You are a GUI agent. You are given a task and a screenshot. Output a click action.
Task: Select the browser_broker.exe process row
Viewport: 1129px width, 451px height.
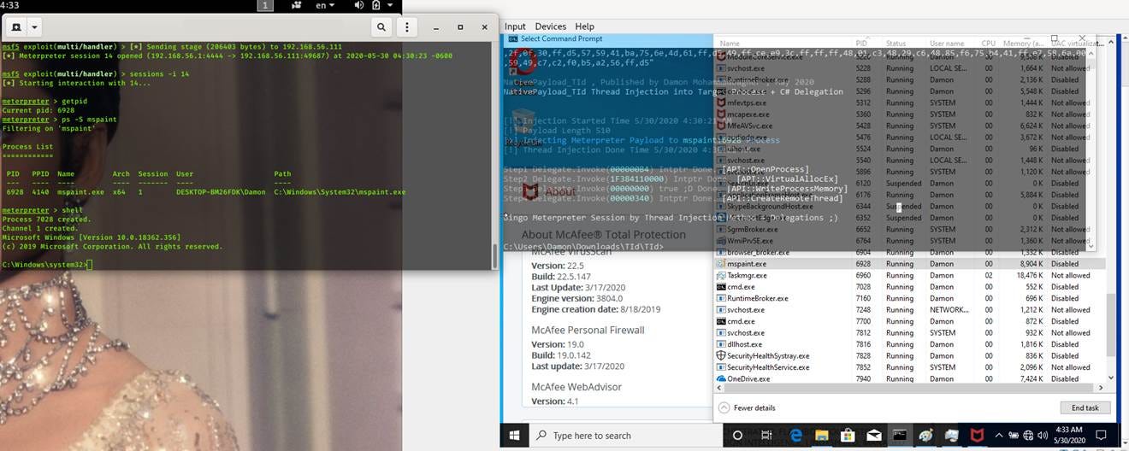tap(910, 253)
